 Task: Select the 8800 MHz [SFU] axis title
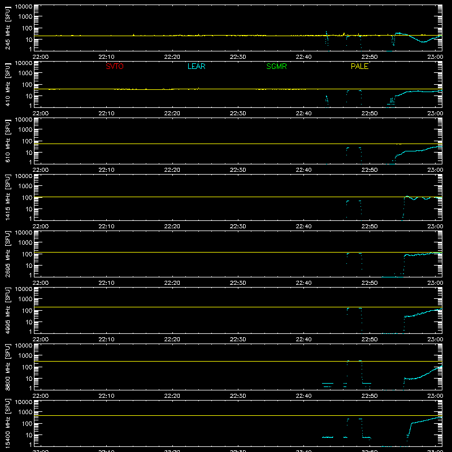pyautogui.click(x=7, y=367)
